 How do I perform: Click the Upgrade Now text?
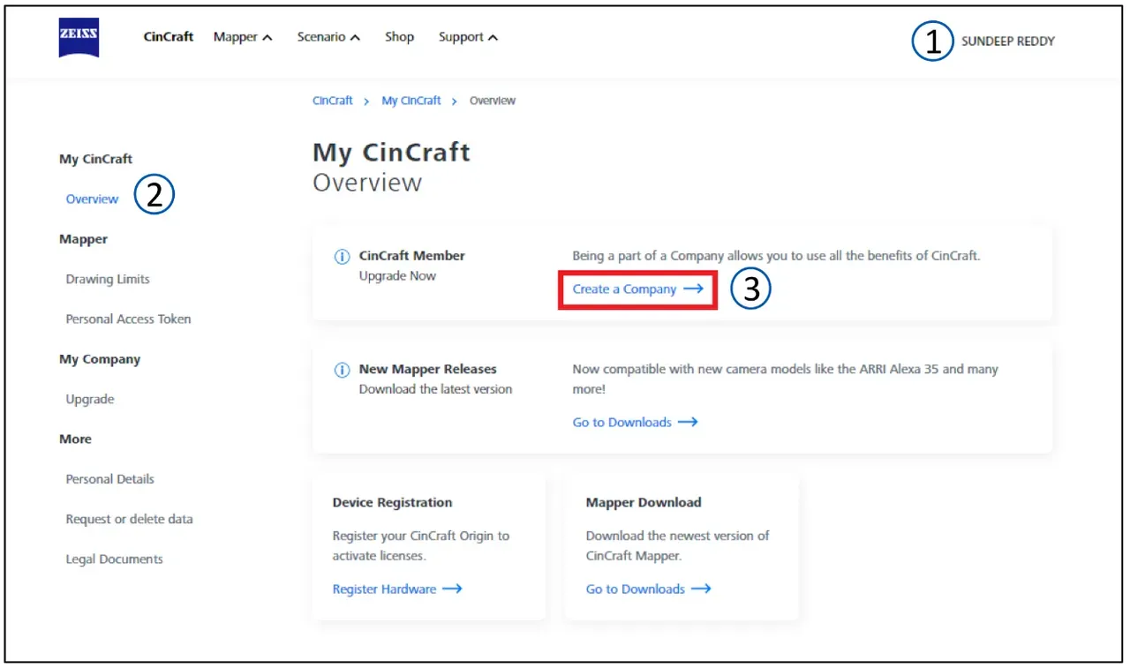pyautogui.click(x=397, y=276)
